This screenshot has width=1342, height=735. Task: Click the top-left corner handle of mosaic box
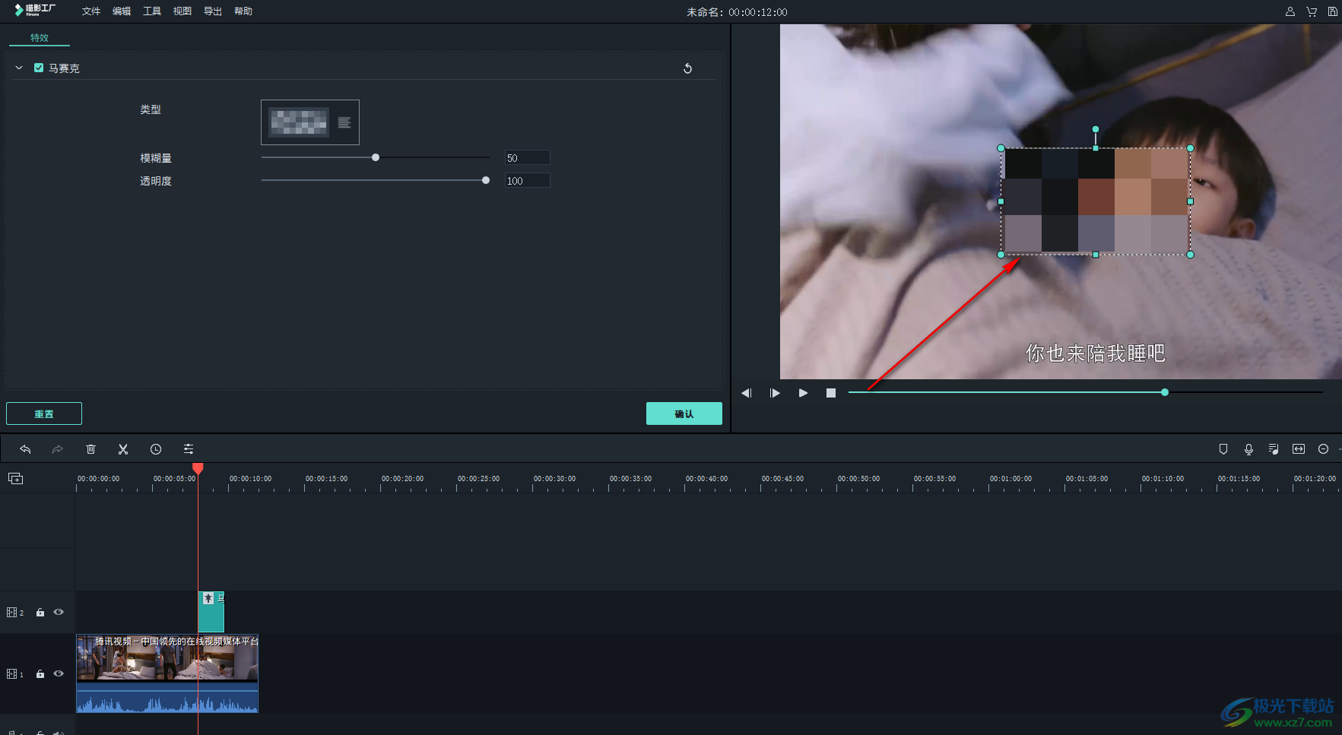click(1001, 148)
